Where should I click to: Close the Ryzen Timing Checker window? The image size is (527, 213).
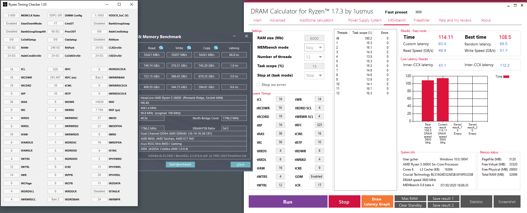point(132,4)
